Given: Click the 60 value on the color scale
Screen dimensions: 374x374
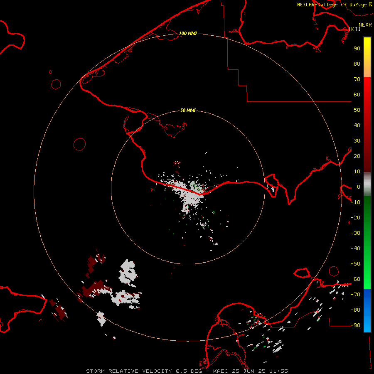Looking at the screenshot, I should point(357,94).
